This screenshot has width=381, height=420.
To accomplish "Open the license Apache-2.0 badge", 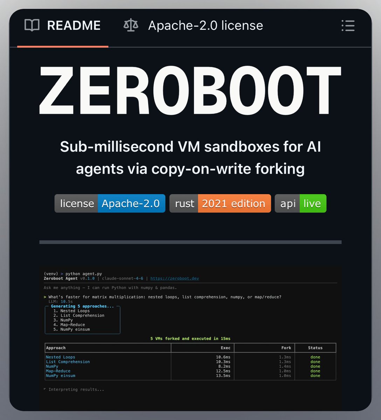I will (110, 203).
